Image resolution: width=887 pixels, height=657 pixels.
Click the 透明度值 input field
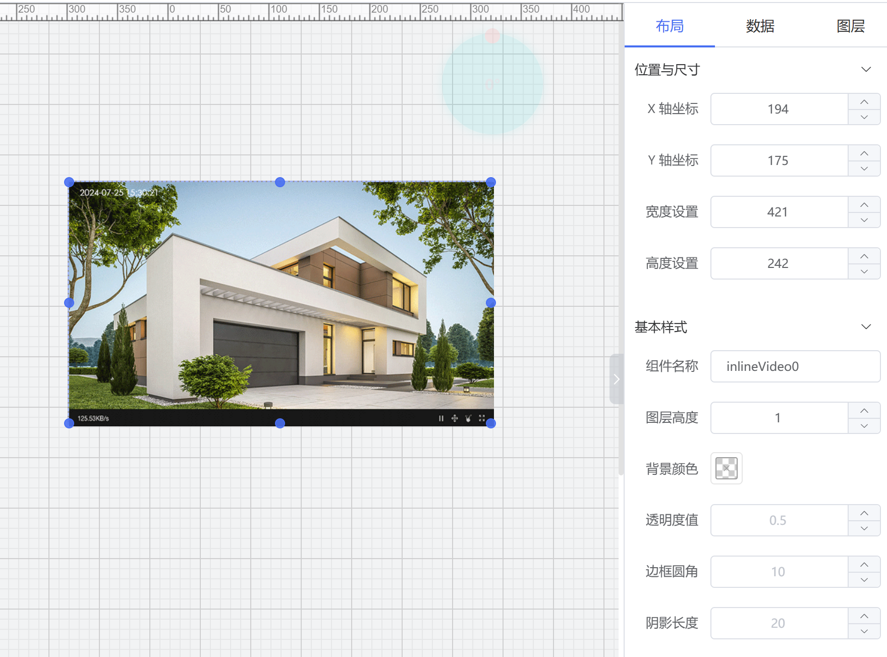pos(779,520)
